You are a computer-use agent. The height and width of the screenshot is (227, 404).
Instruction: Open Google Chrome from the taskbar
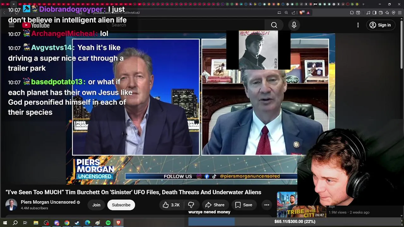(67, 223)
